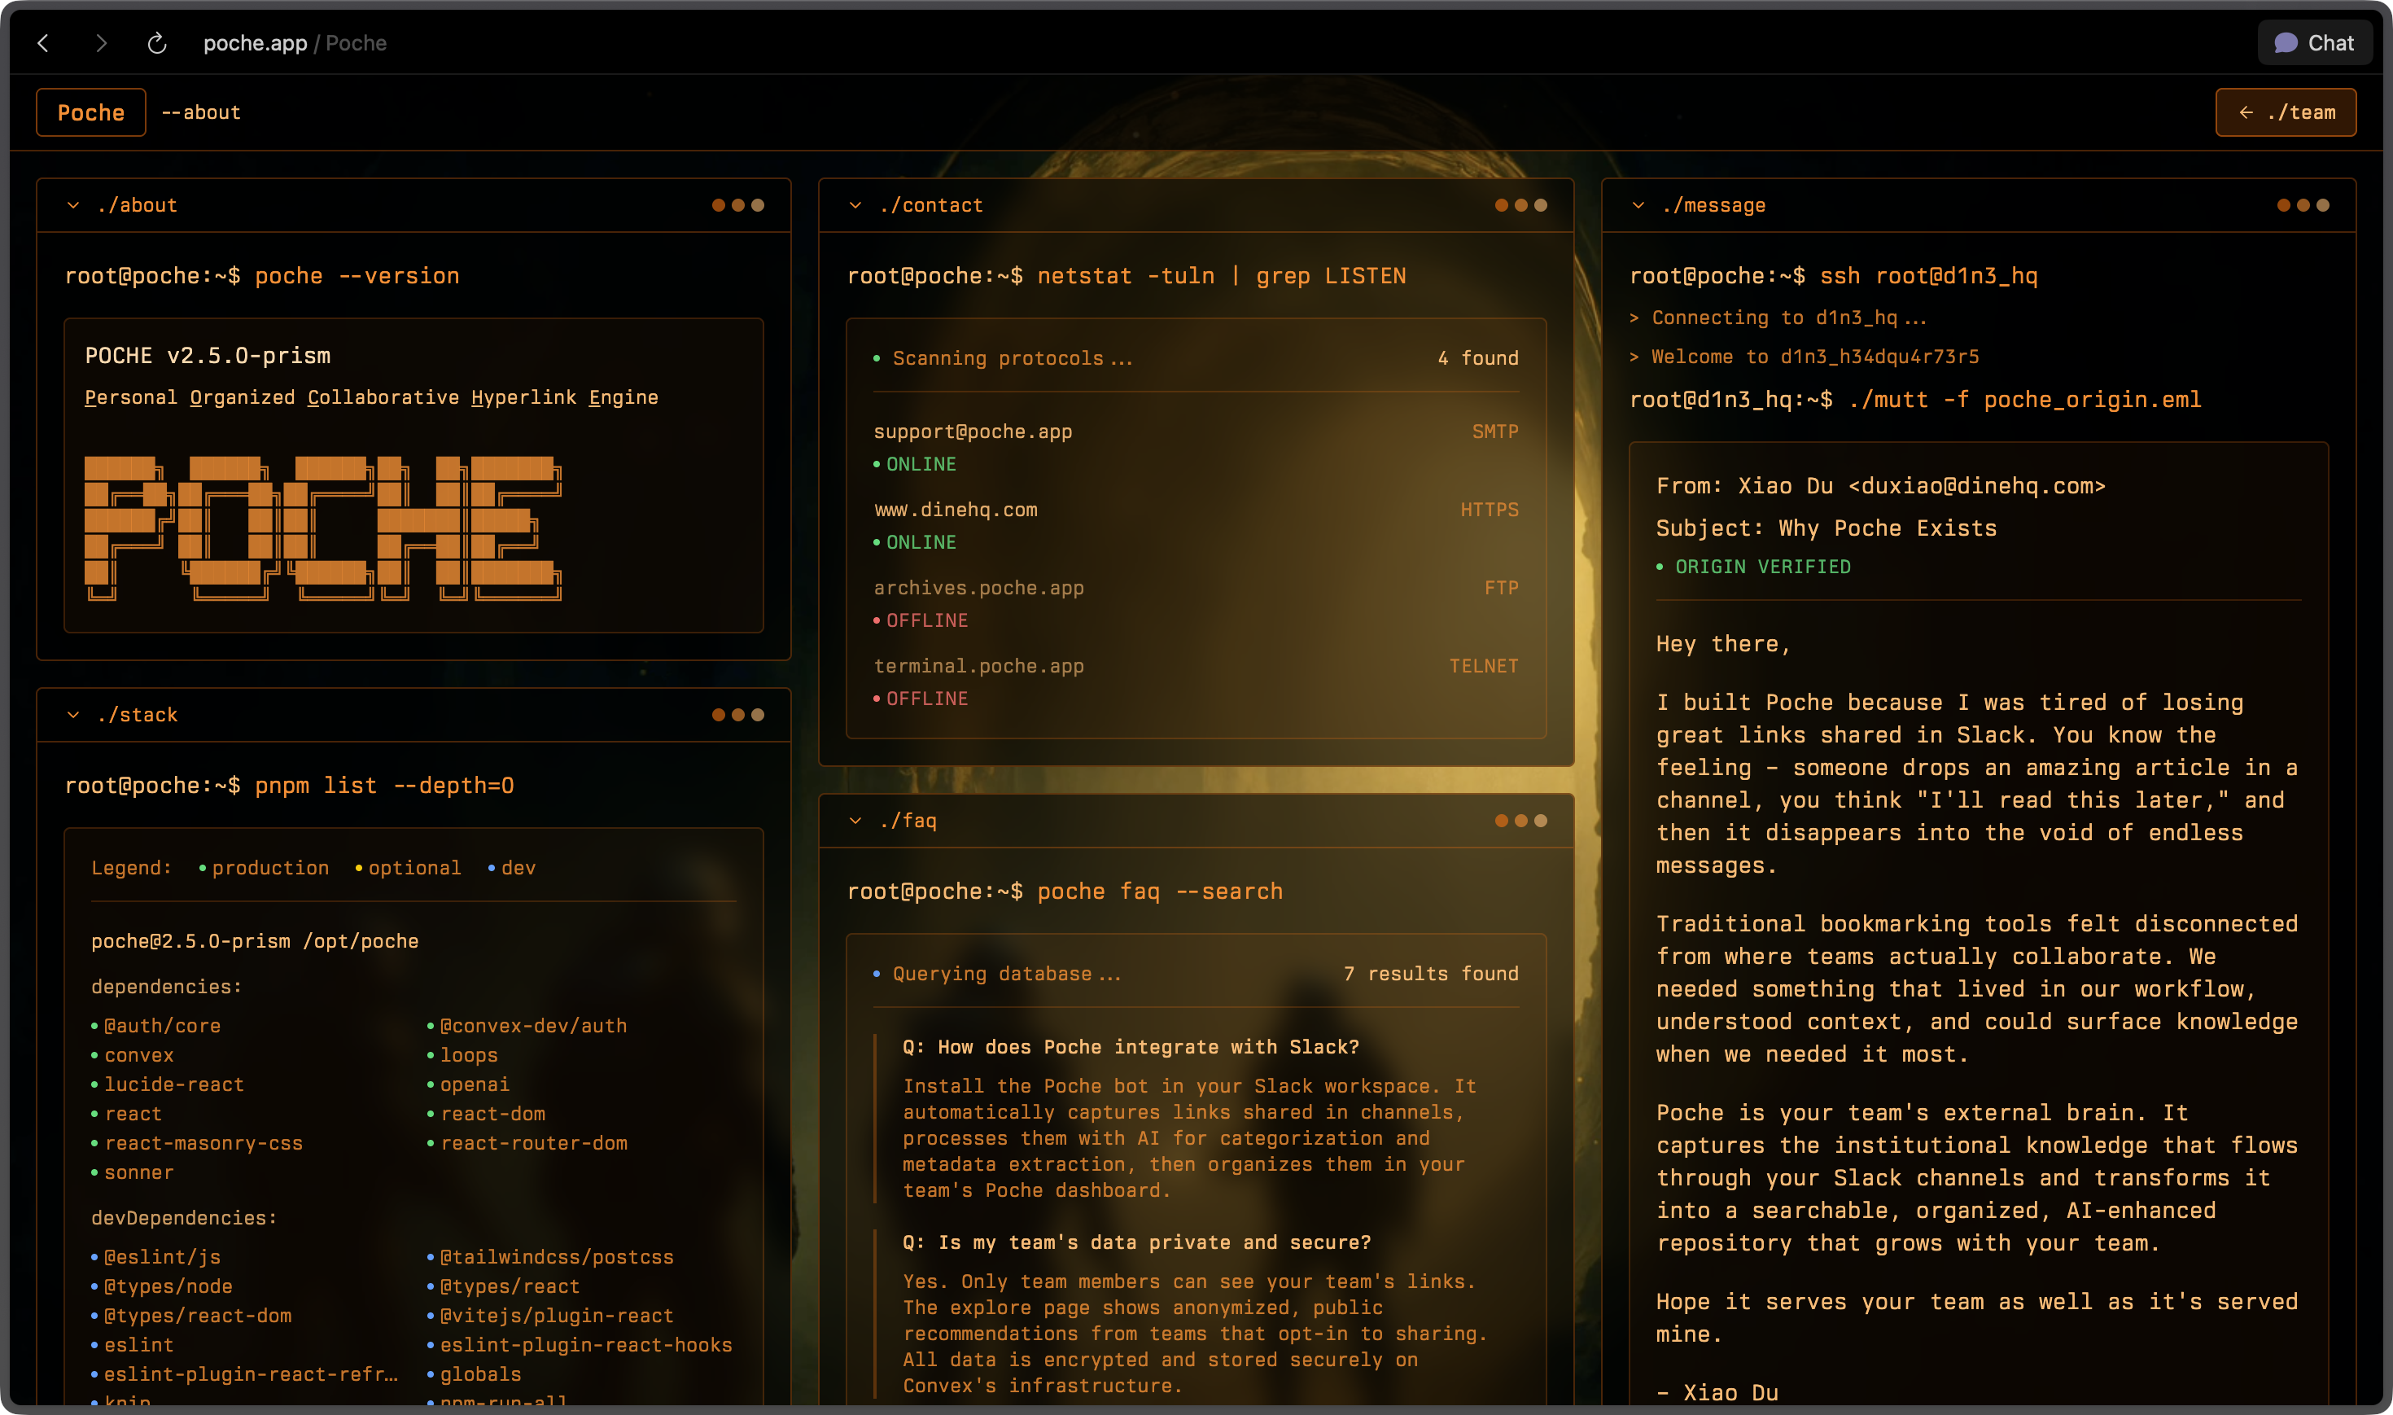
Task: Click the window control dots on ./about panel
Action: [x=738, y=204]
